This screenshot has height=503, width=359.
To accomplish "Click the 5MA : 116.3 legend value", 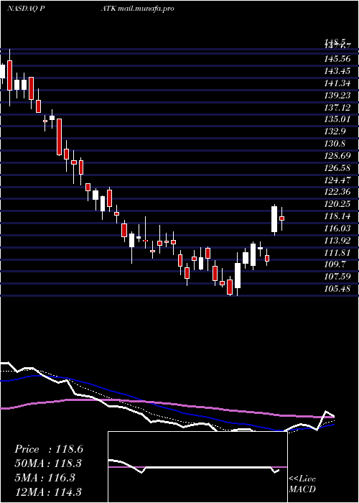I will [45, 478].
